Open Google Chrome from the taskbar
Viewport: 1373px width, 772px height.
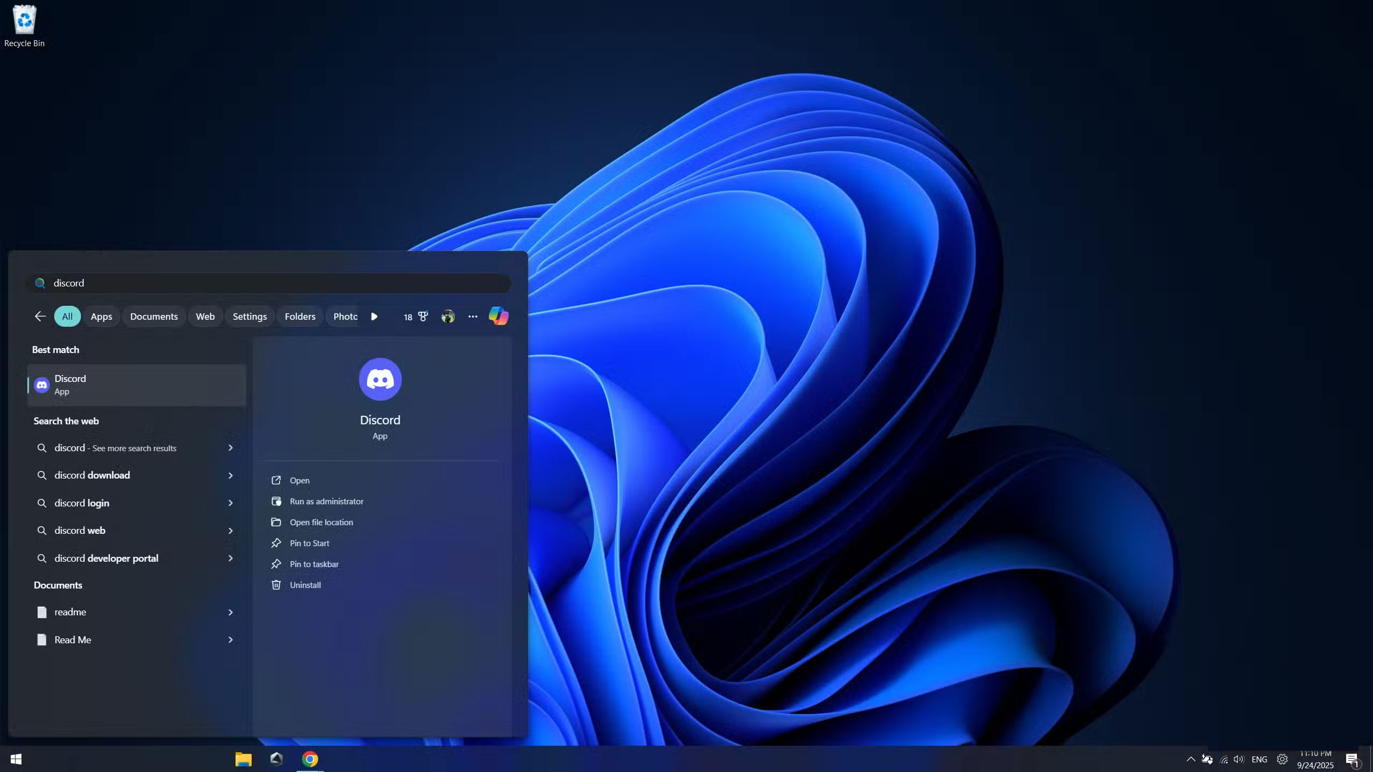click(310, 759)
